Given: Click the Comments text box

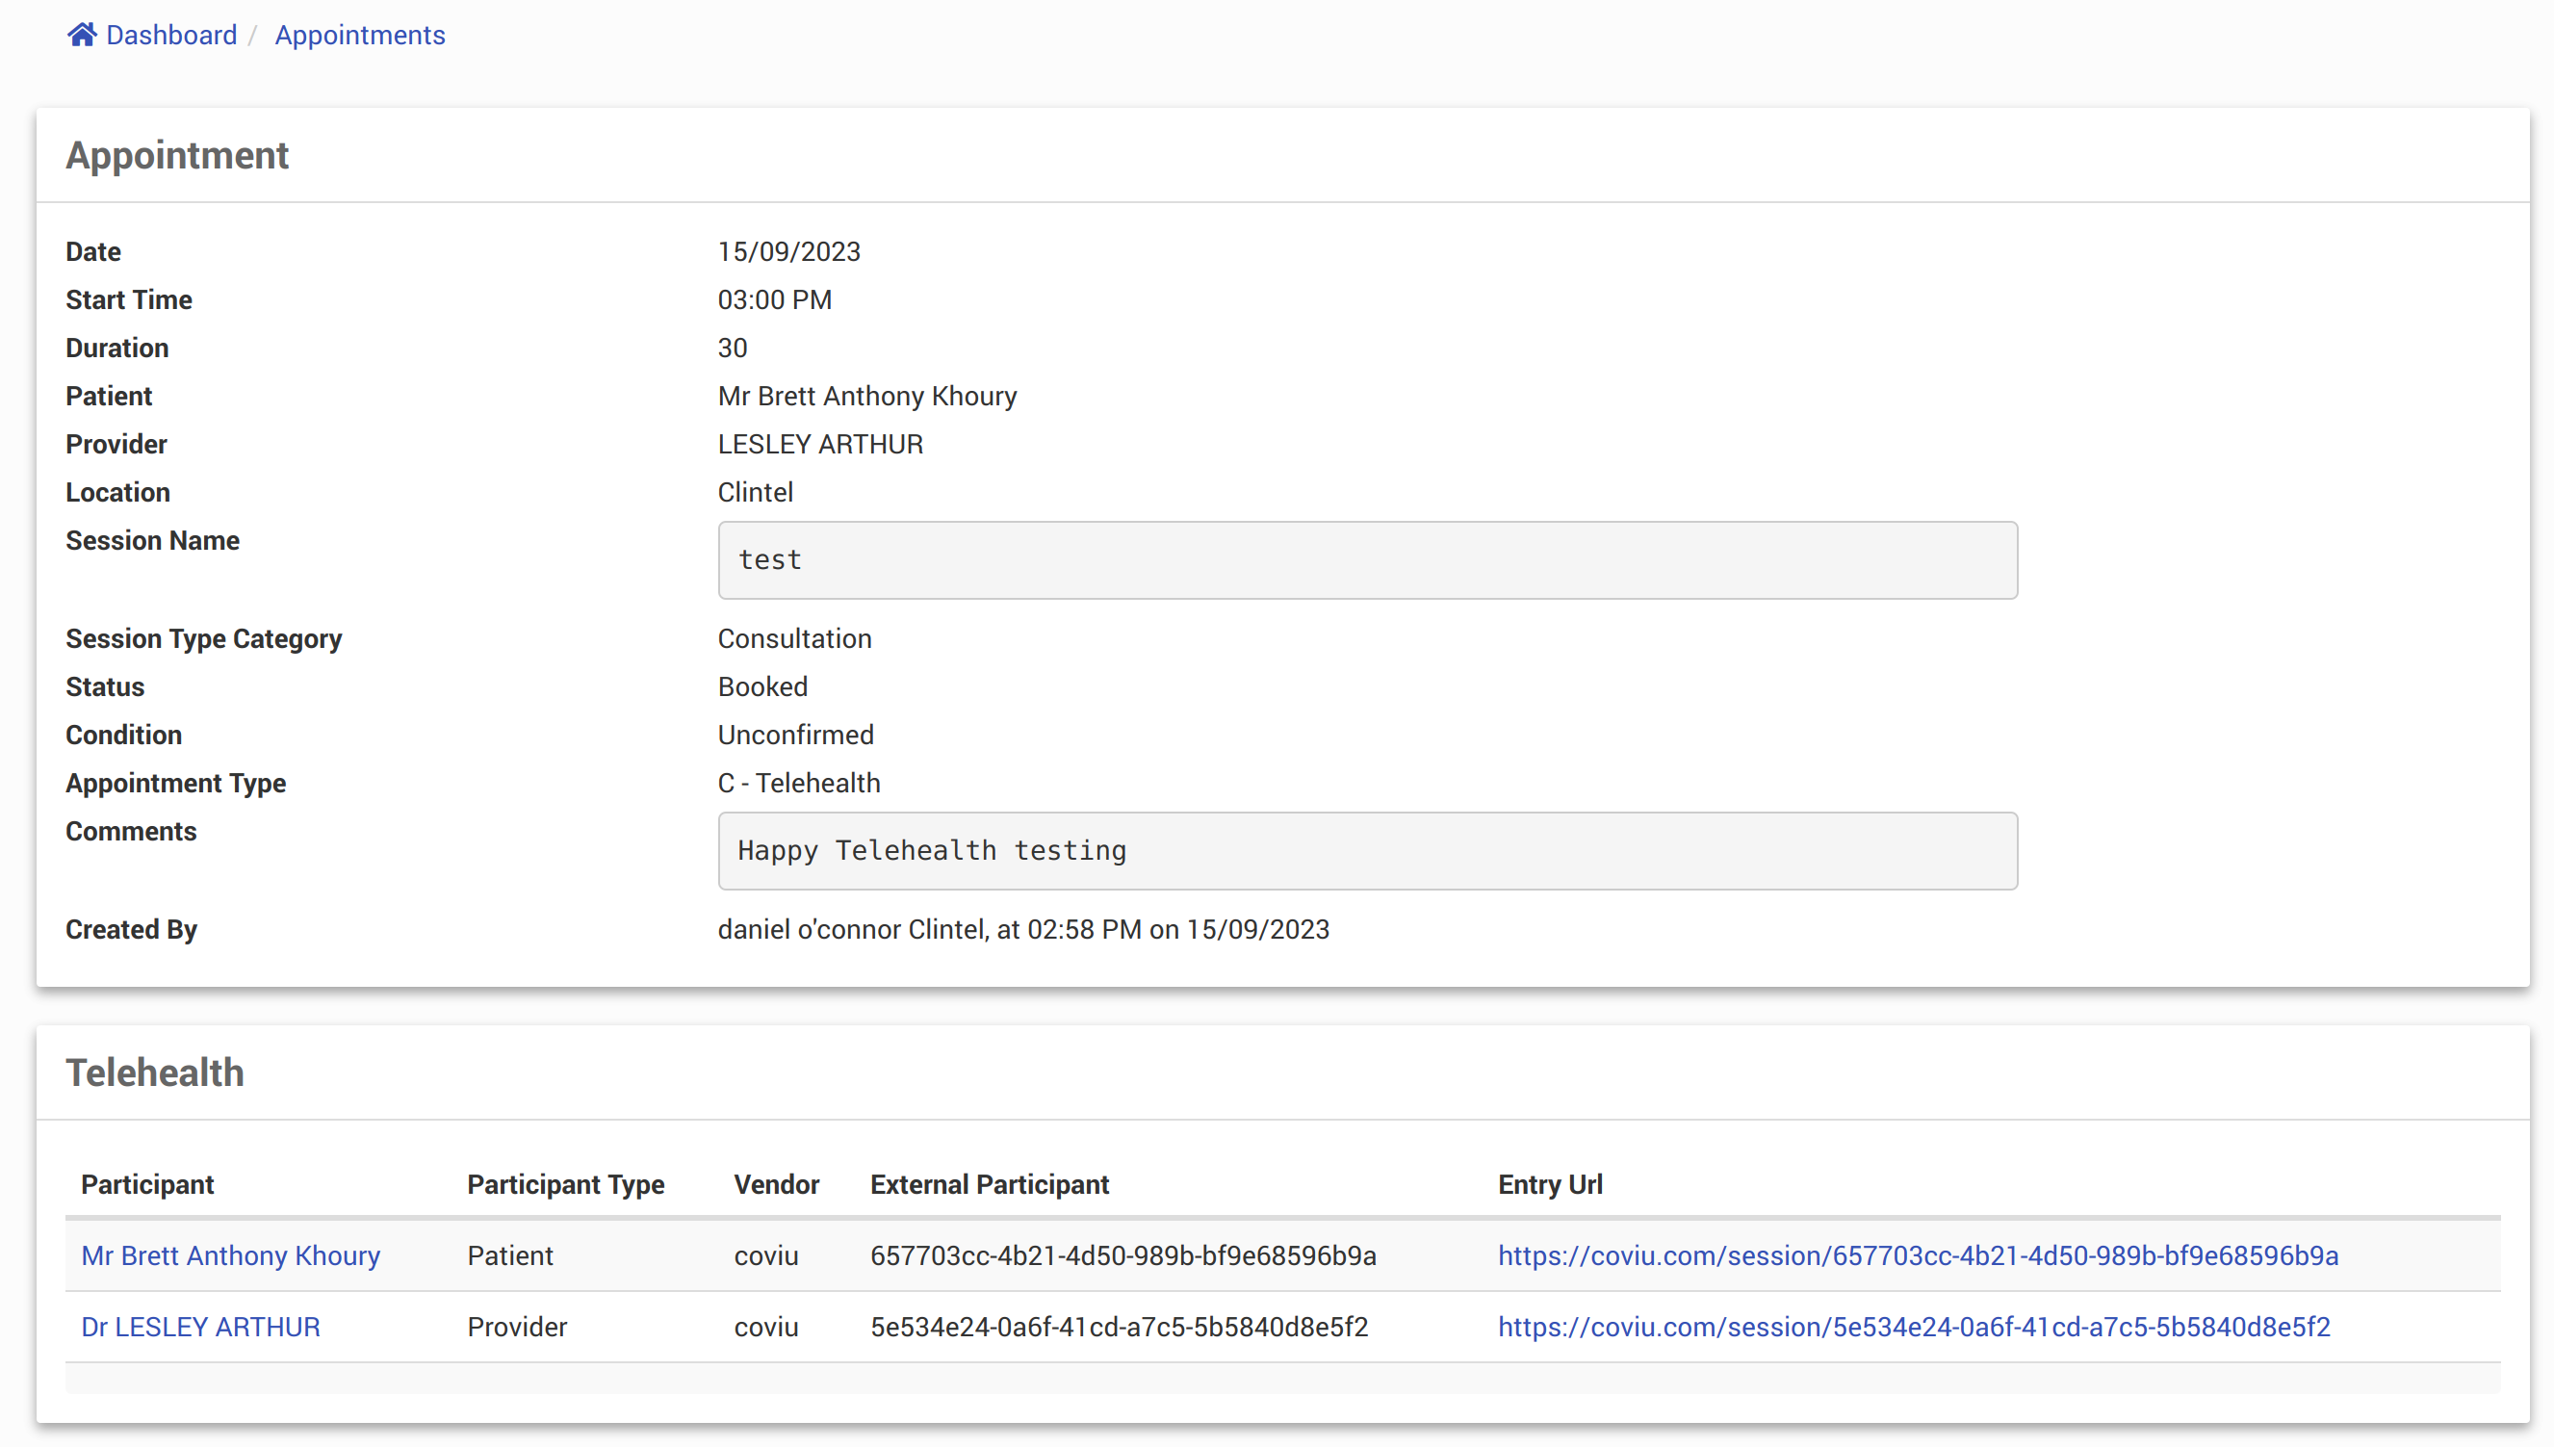Looking at the screenshot, I should coord(1366,850).
